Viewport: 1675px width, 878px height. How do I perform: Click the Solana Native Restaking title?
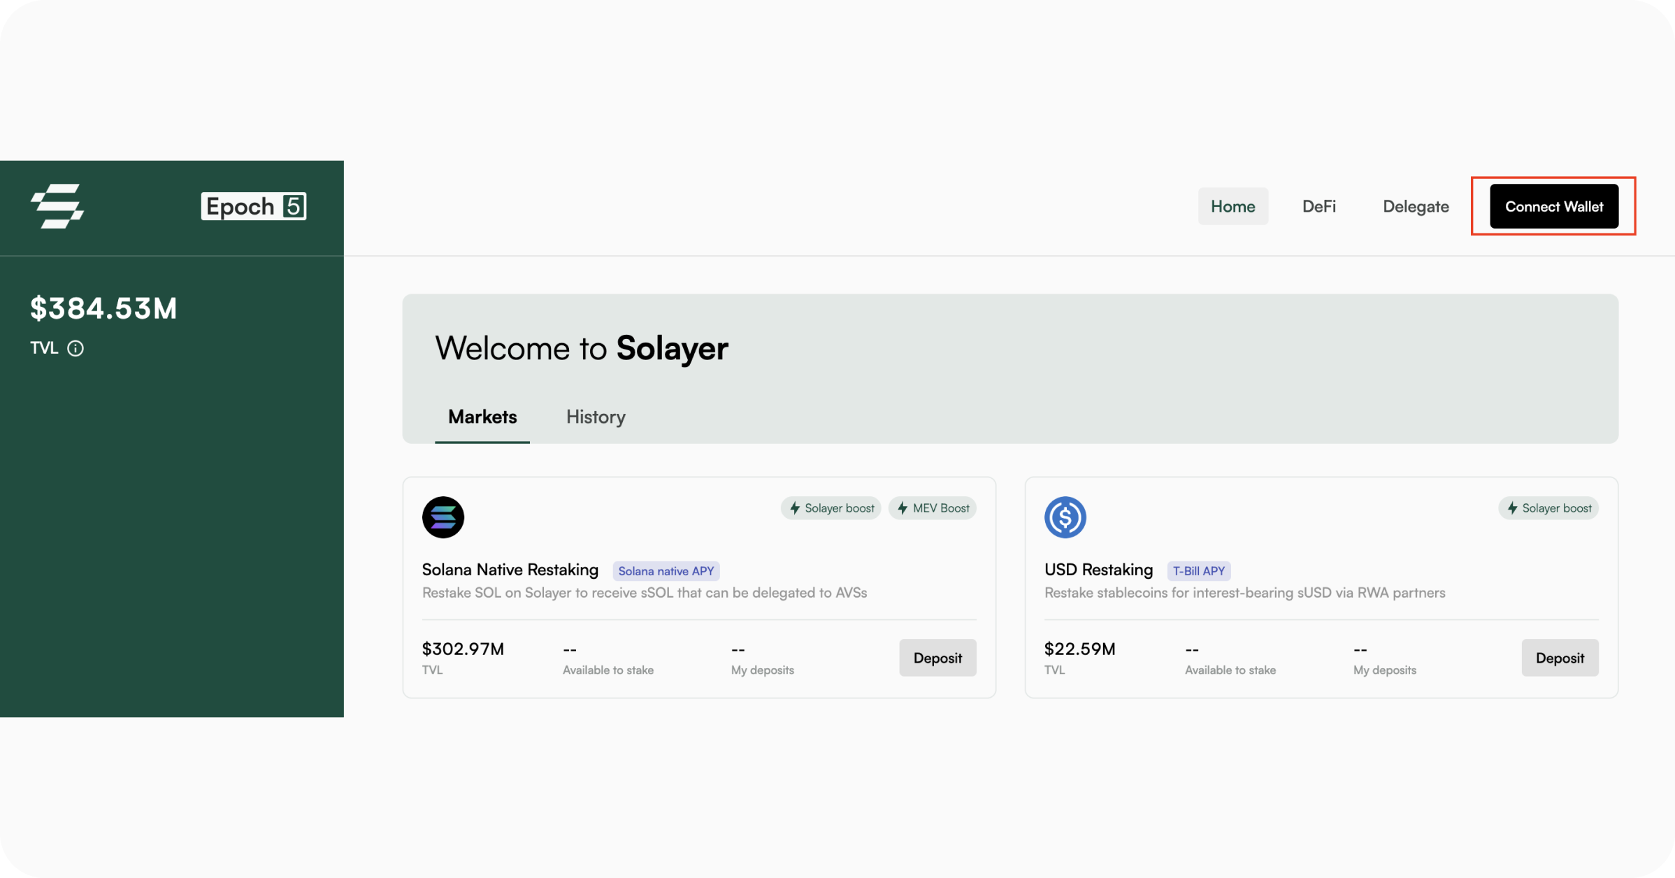[x=510, y=570]
